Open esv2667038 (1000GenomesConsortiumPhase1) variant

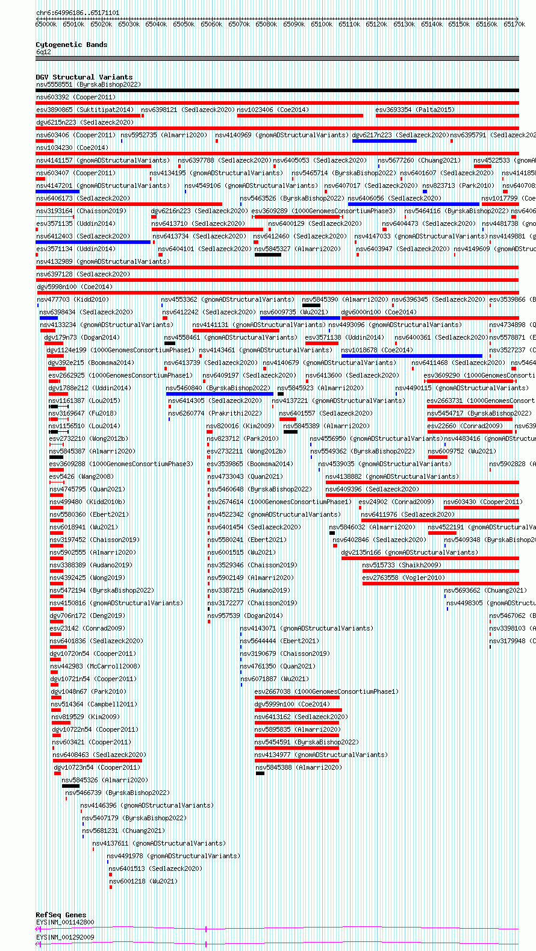click(326, 691)
